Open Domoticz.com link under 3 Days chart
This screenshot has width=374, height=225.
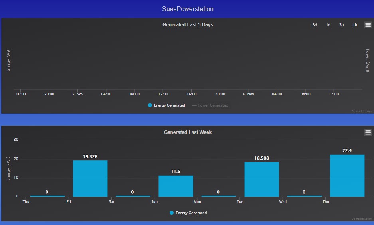tap(362, 111)
